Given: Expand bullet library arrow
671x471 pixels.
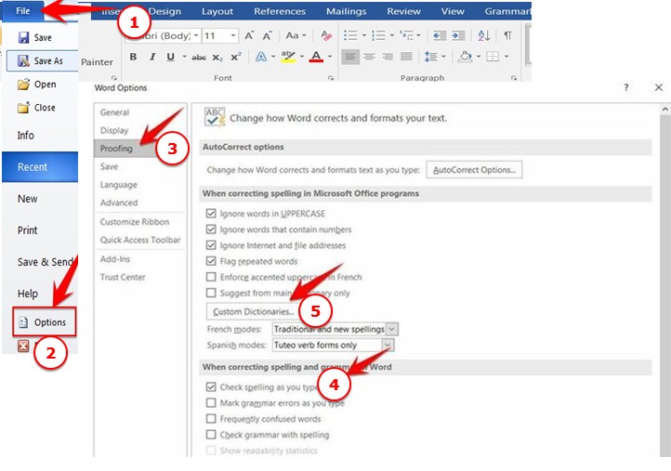Looking at the screenshot, I should point(363,35).
